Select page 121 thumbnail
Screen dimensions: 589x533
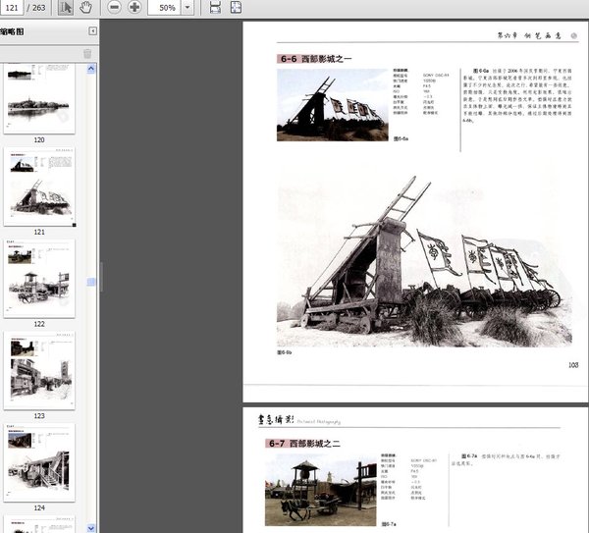click(39, 188)
